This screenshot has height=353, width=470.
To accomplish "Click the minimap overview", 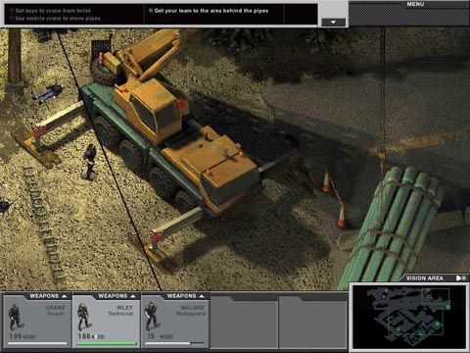I will point(409,317).
